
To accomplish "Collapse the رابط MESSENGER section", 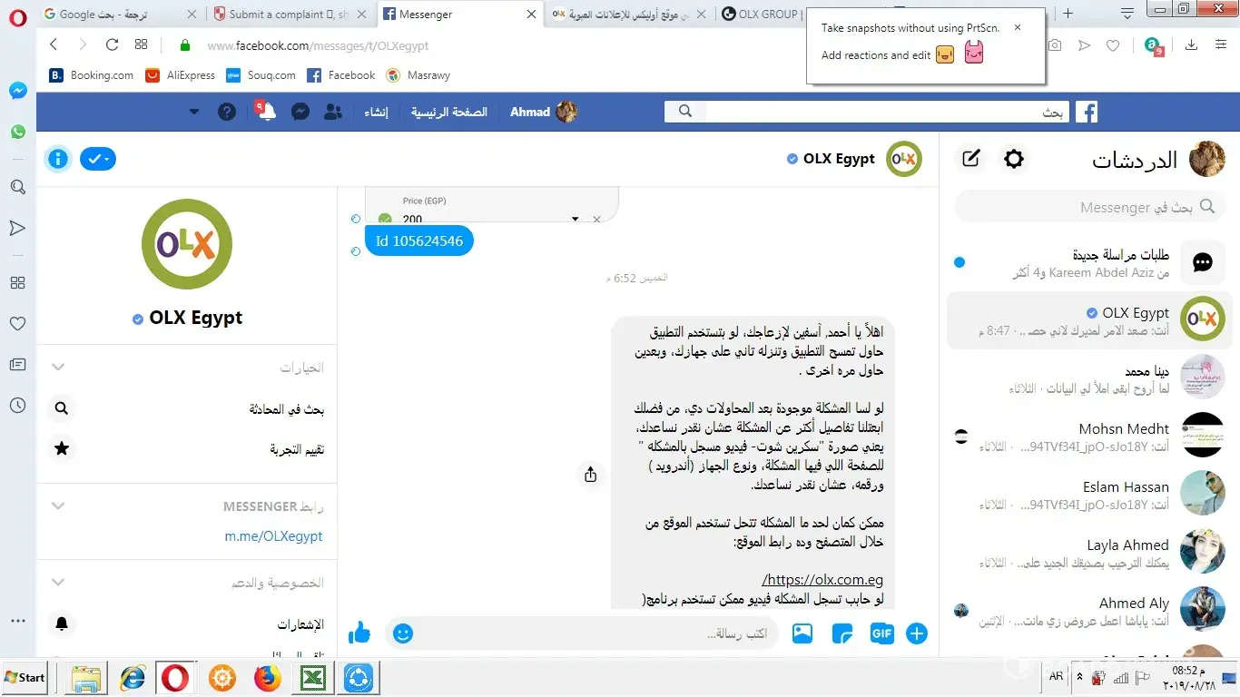I will click(58, 506).
